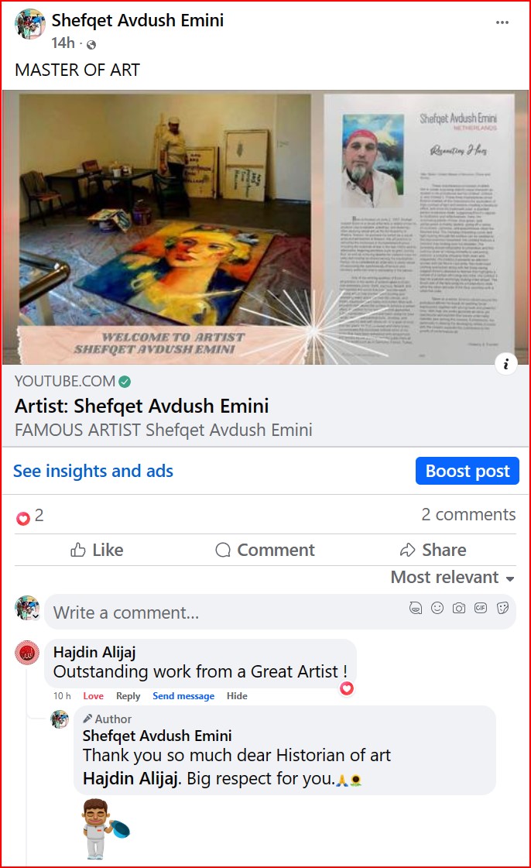Attach a photo using camera icon
This screenshot has height=868, width=531.
(458, 608)
